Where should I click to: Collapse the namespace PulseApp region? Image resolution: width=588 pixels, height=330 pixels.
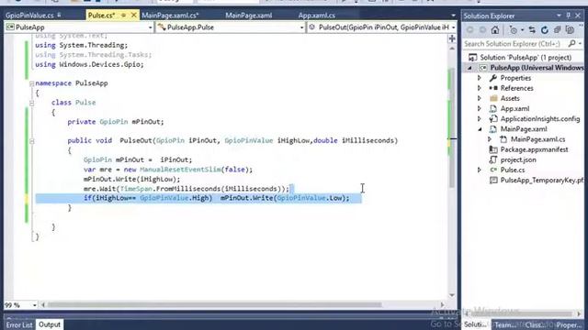(x=32, y=83)
